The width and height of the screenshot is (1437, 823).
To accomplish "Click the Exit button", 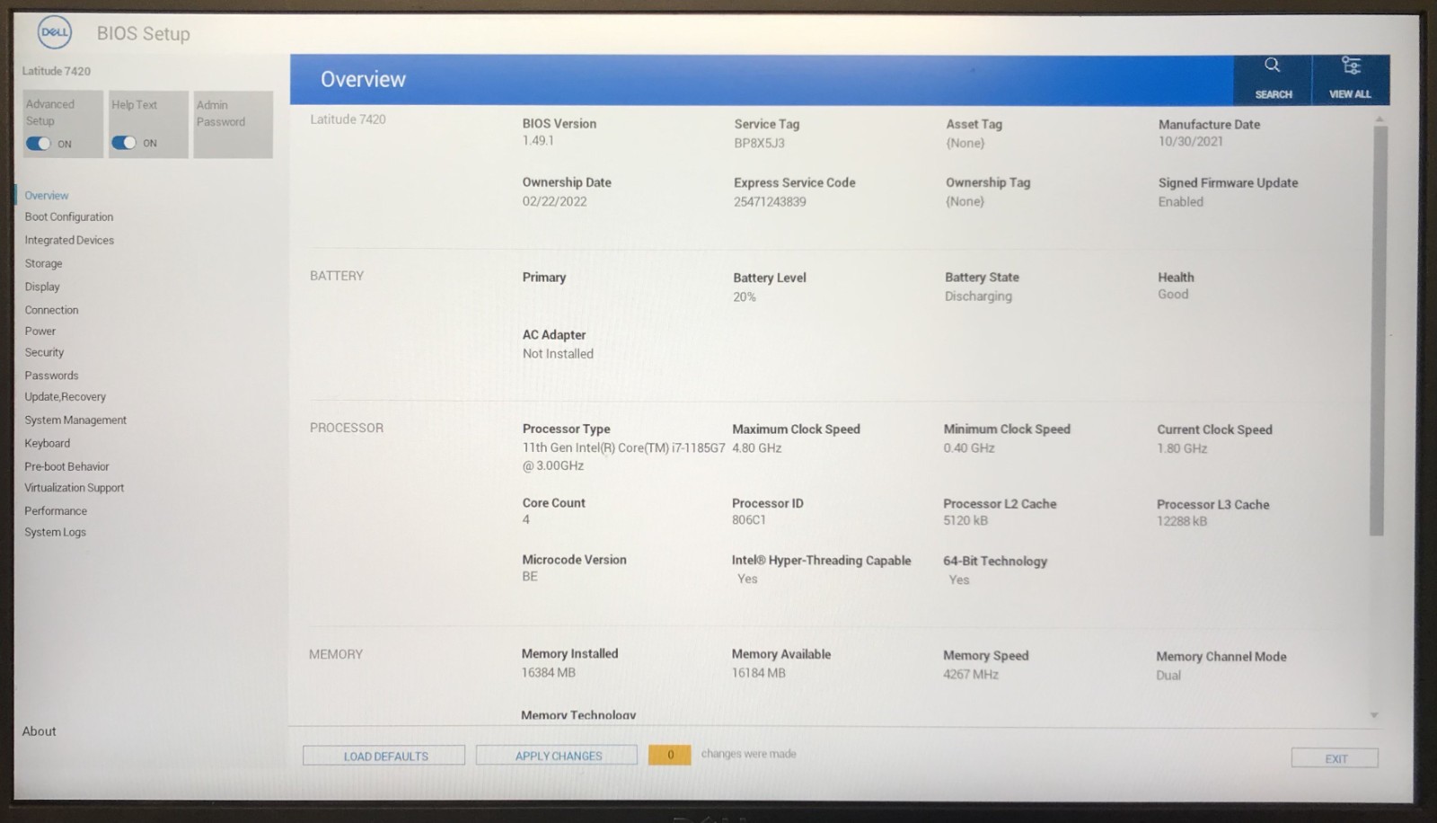I will tap(1335, 758).
